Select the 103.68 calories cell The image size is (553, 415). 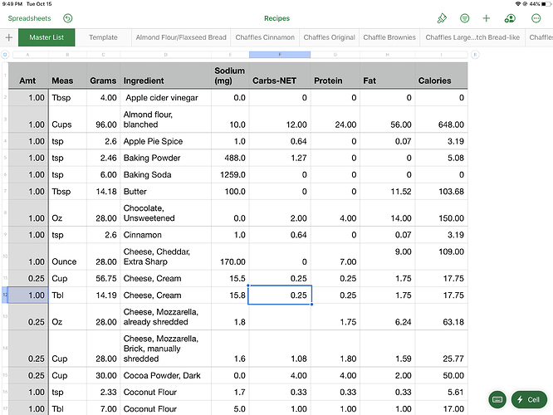pyautogui.click(x=441, y=191)
